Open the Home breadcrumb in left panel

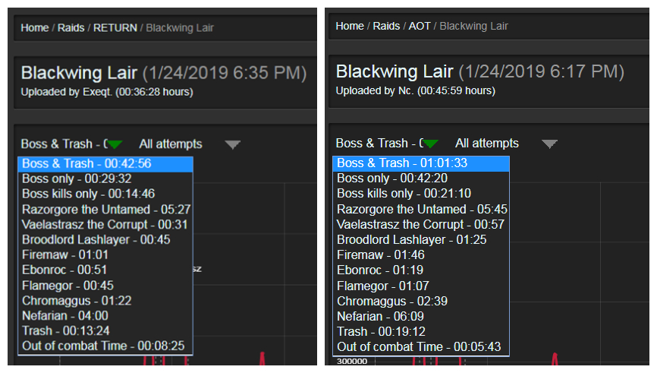tap(35, 28)
